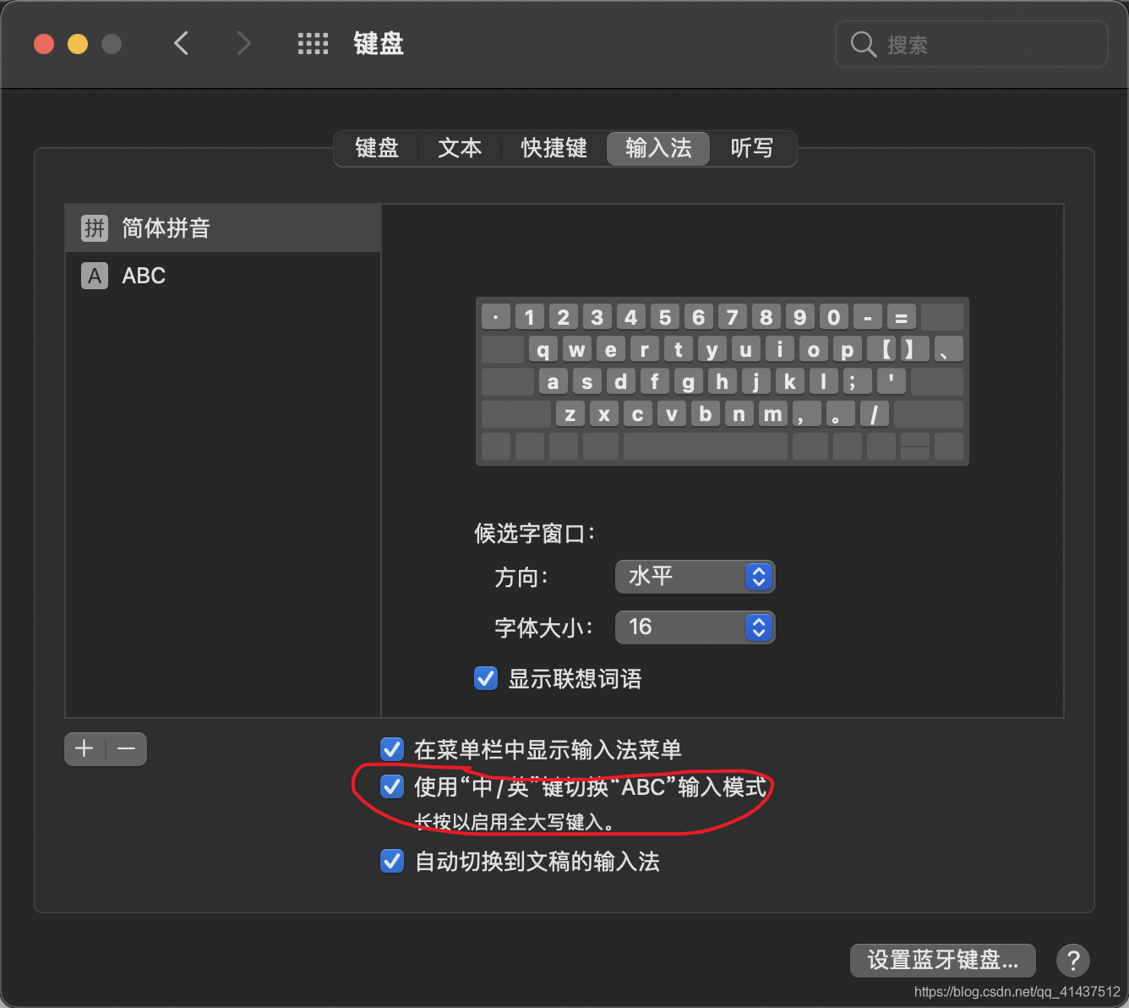
Task: Toggle 自动切换到文稿的输入法 checkbox
Action: pos(392,862)
